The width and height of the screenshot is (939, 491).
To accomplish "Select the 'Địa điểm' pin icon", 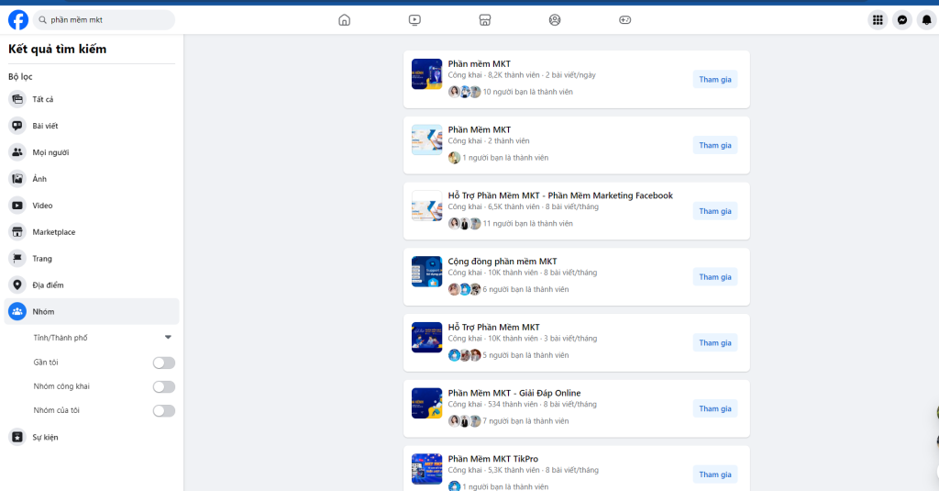I will pos(17,285).
